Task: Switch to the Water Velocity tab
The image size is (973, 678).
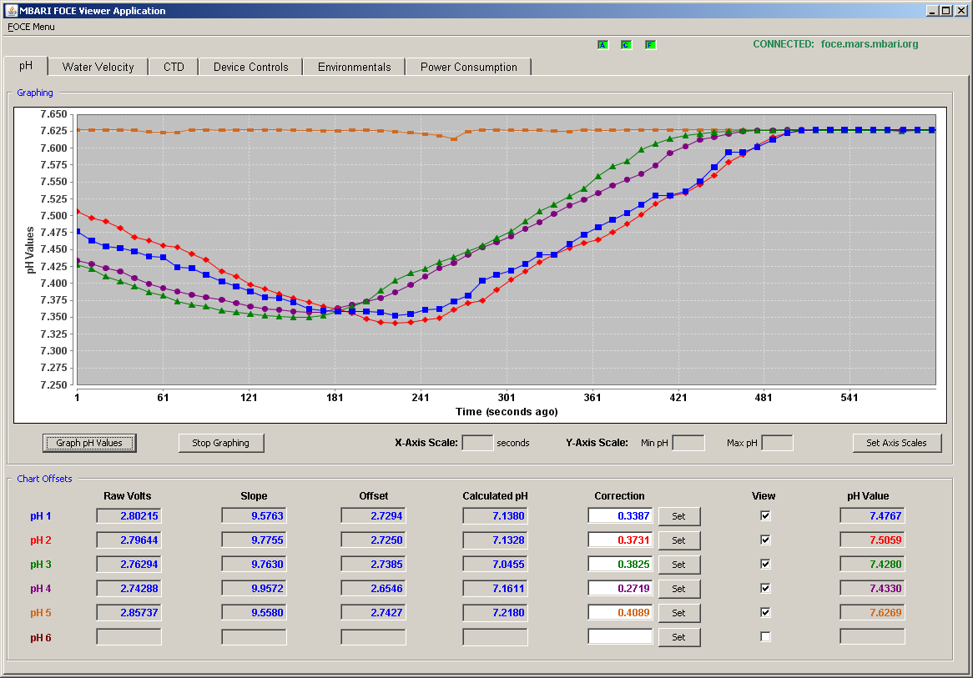Action: [x=98, y=67]
